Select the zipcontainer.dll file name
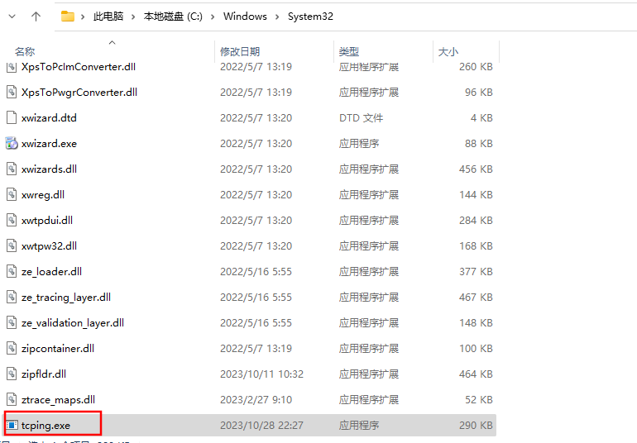The width and height of the screenshot is (637, 443). pos(58,349)
